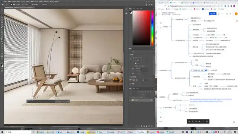Open the lower collapsed panel icon beside canvas

tap(126, 13)
